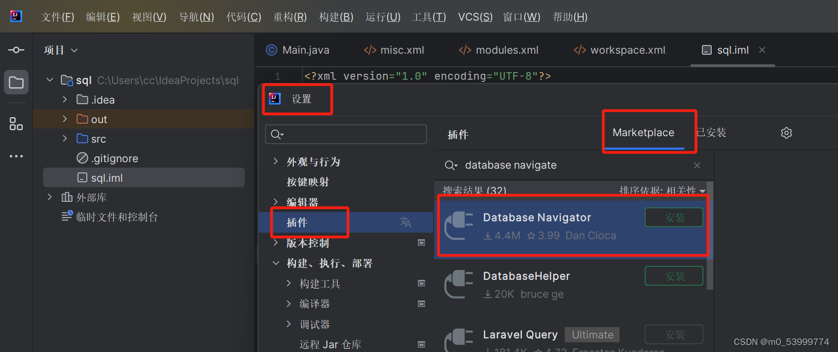Open the 代码(C) menu
The height and width of the screenshot is (352, 838).
(x=243, y=17)
